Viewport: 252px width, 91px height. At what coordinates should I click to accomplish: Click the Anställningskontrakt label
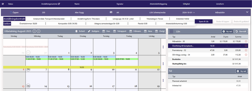pyautogui.click(x=14, y=19)
